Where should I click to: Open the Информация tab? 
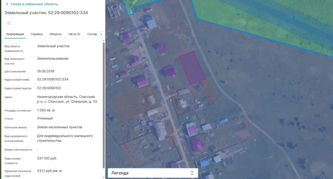pyautogui.click(x=15, y=34)
